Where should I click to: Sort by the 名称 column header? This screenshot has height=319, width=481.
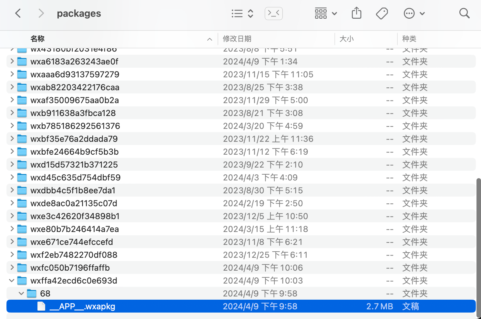click(37, 39)
